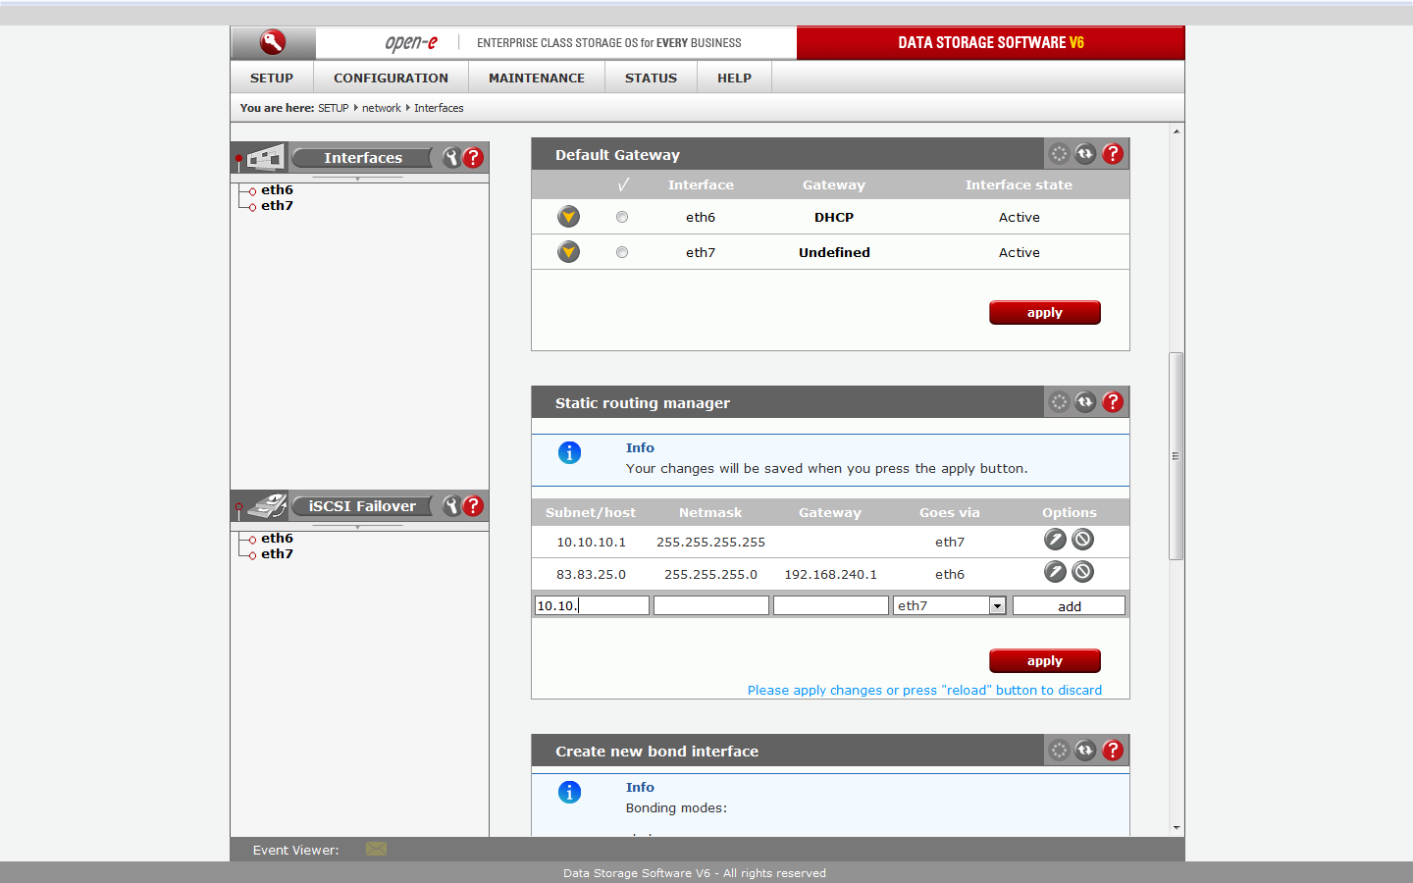
Task: Click the Netmask input field for new route
Action: coord(711,606)
